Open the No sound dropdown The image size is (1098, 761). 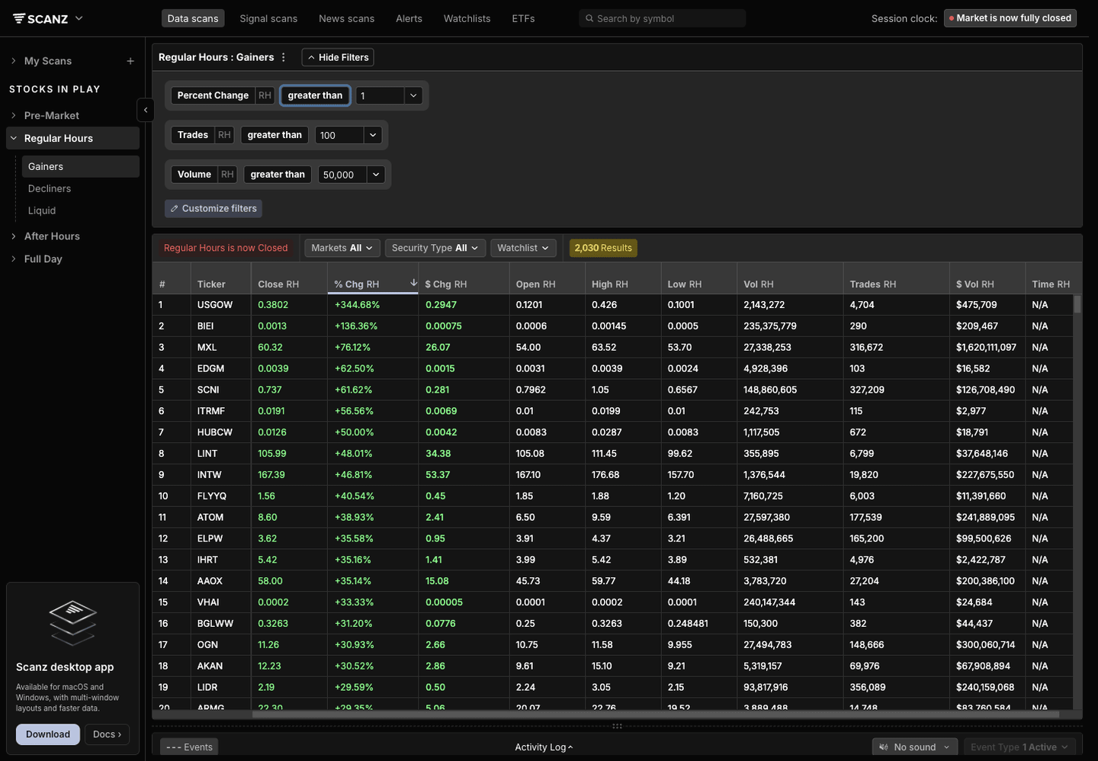pos(914,747)
